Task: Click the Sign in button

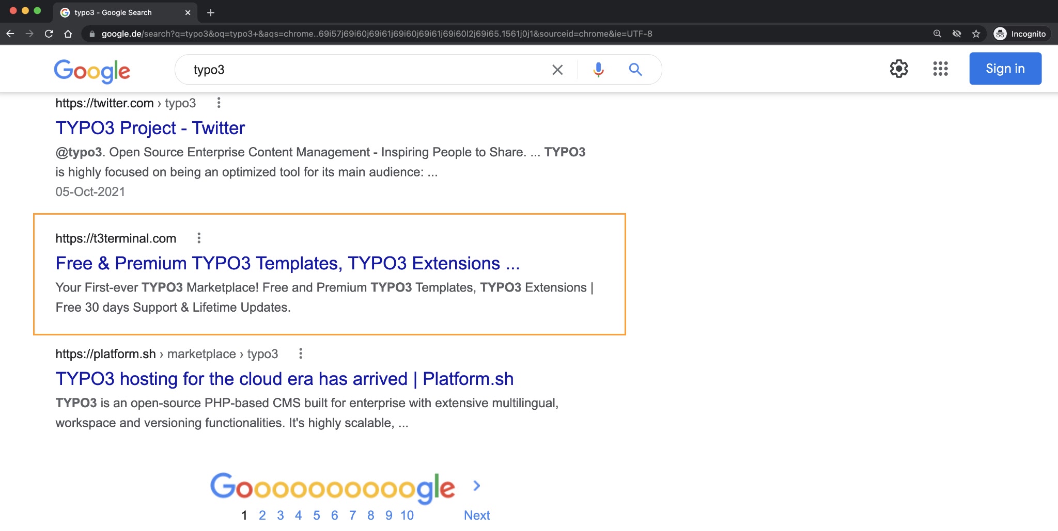Action: [x=1005, y=68]
